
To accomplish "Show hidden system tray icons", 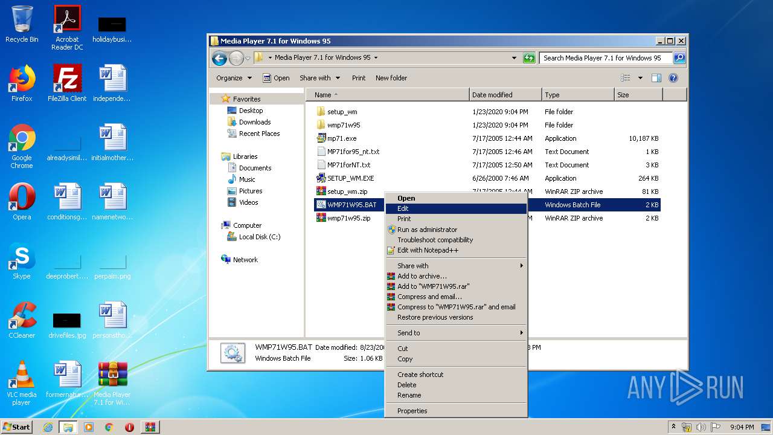I will click(x=674, y=427).
